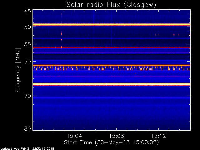
Task: Click the '15:08' time tick label
Action: click(x=116, y=136)
